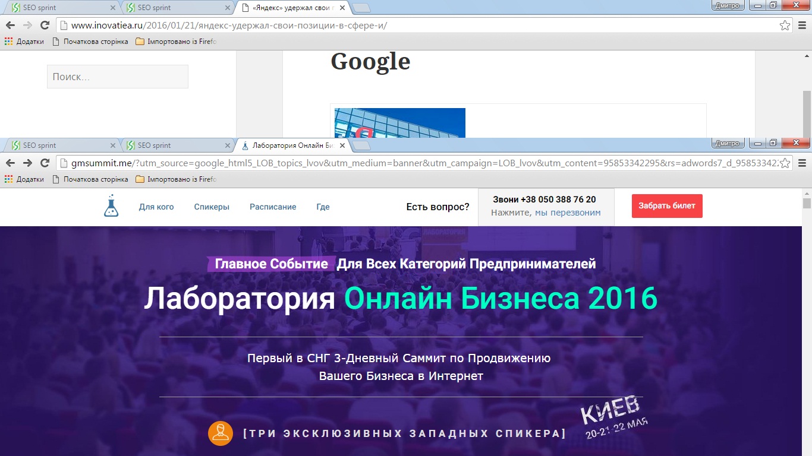Bookmark the gmsummit.me page with the star

coord(785,163)
